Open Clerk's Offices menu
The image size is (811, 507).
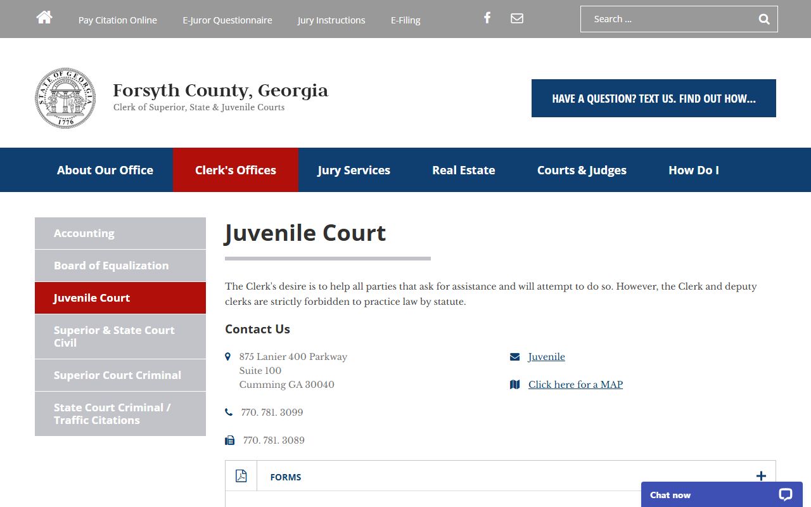coord(236,170)
